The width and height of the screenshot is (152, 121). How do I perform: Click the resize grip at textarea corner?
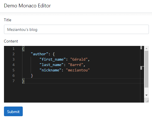pos(147,101)
